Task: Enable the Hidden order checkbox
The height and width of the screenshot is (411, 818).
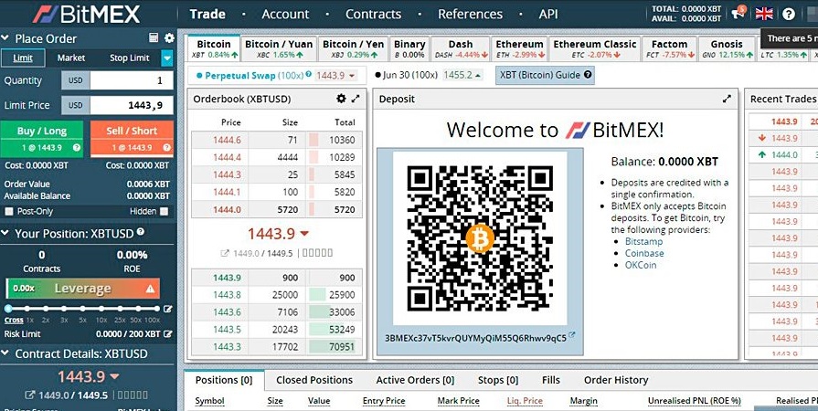Action: (165, 211)
